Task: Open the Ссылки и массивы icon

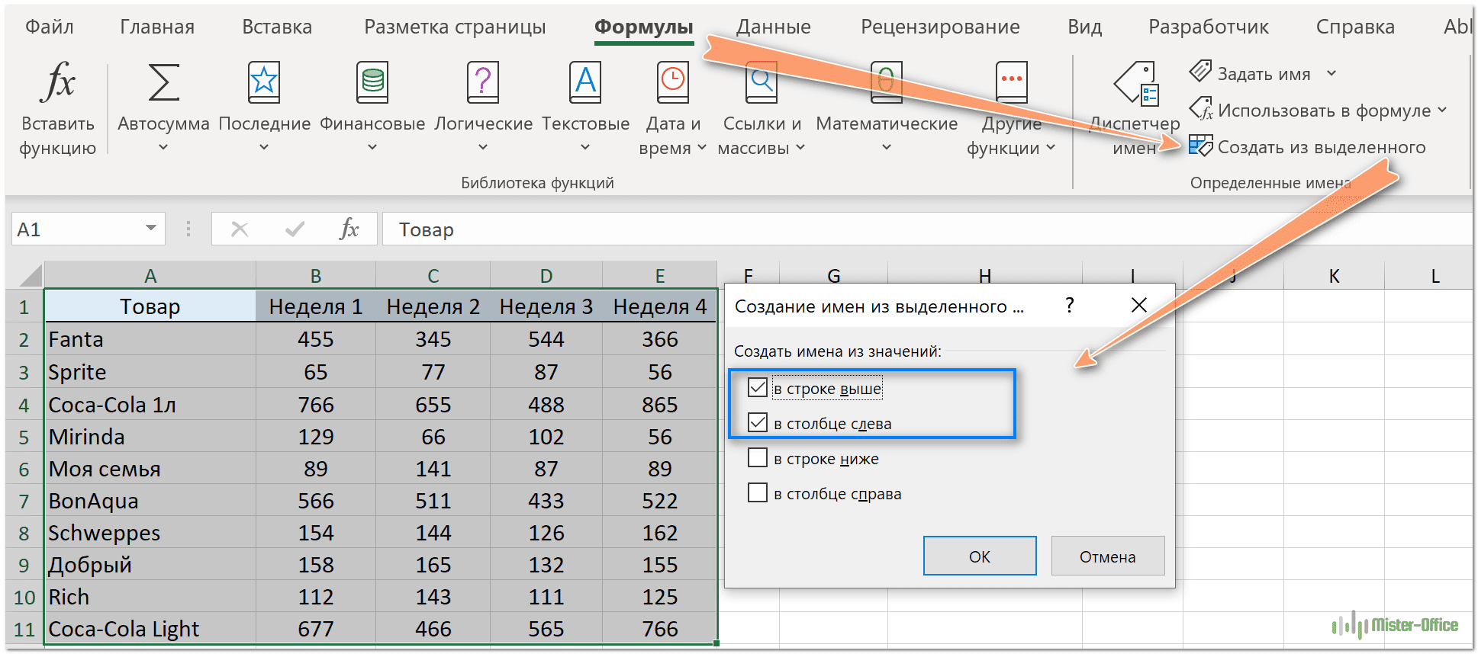Action: coord(762,82)
